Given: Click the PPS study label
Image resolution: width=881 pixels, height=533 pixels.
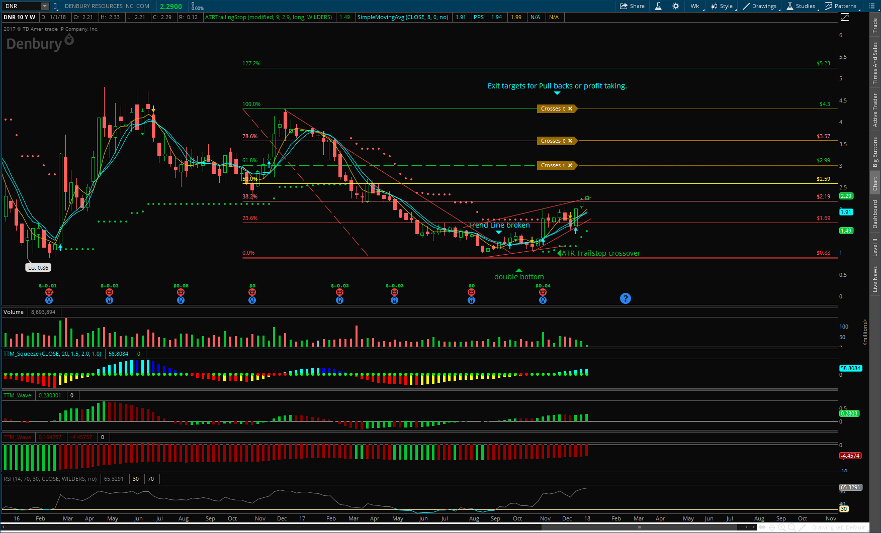Looking at the screenshot, I should 479,17.
